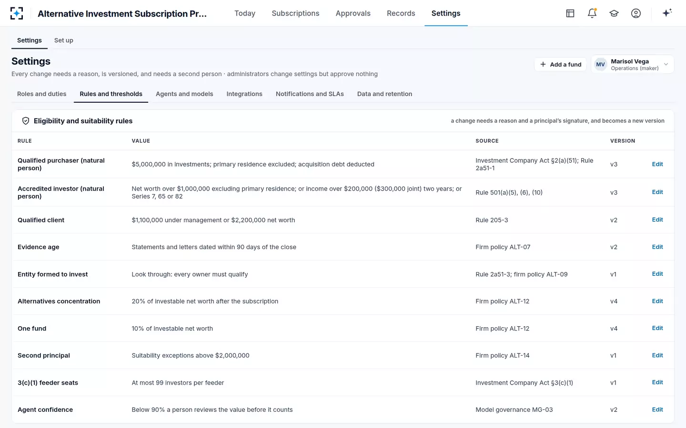Edit the 3(c)(1) feeder seats rule
This screenshot has width=686, height=428.
click(657, 382)
